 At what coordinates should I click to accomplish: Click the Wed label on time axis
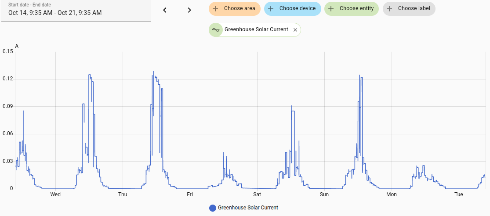[x=55, y=194]
